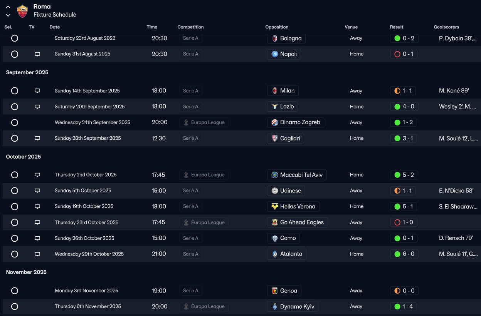This screenshot has height=316, width=481.
Task: Sort fixtures by the Date column header
Action: [x=55, y=27]
